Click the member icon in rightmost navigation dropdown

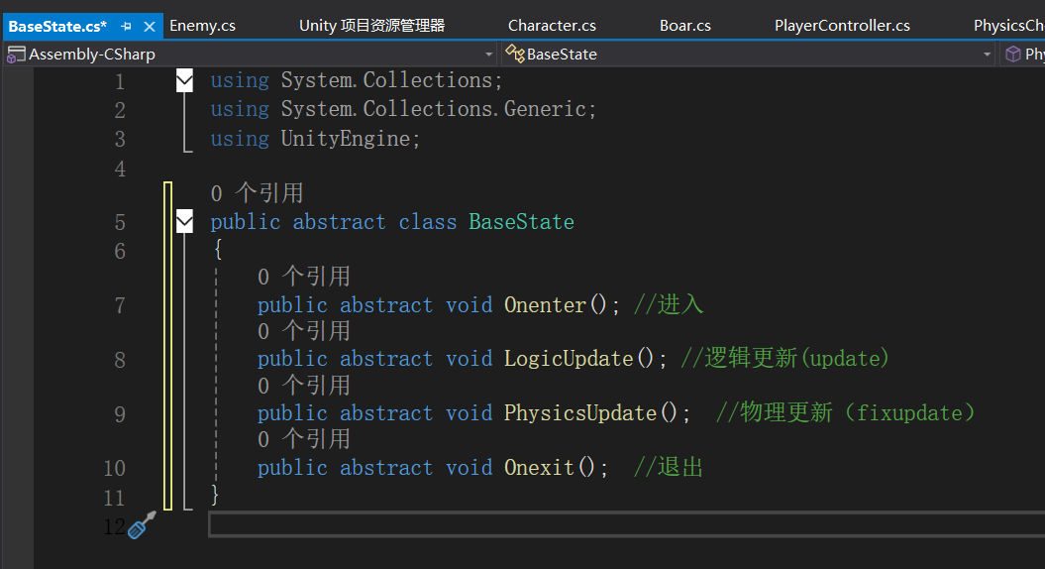click(1012, 55)
